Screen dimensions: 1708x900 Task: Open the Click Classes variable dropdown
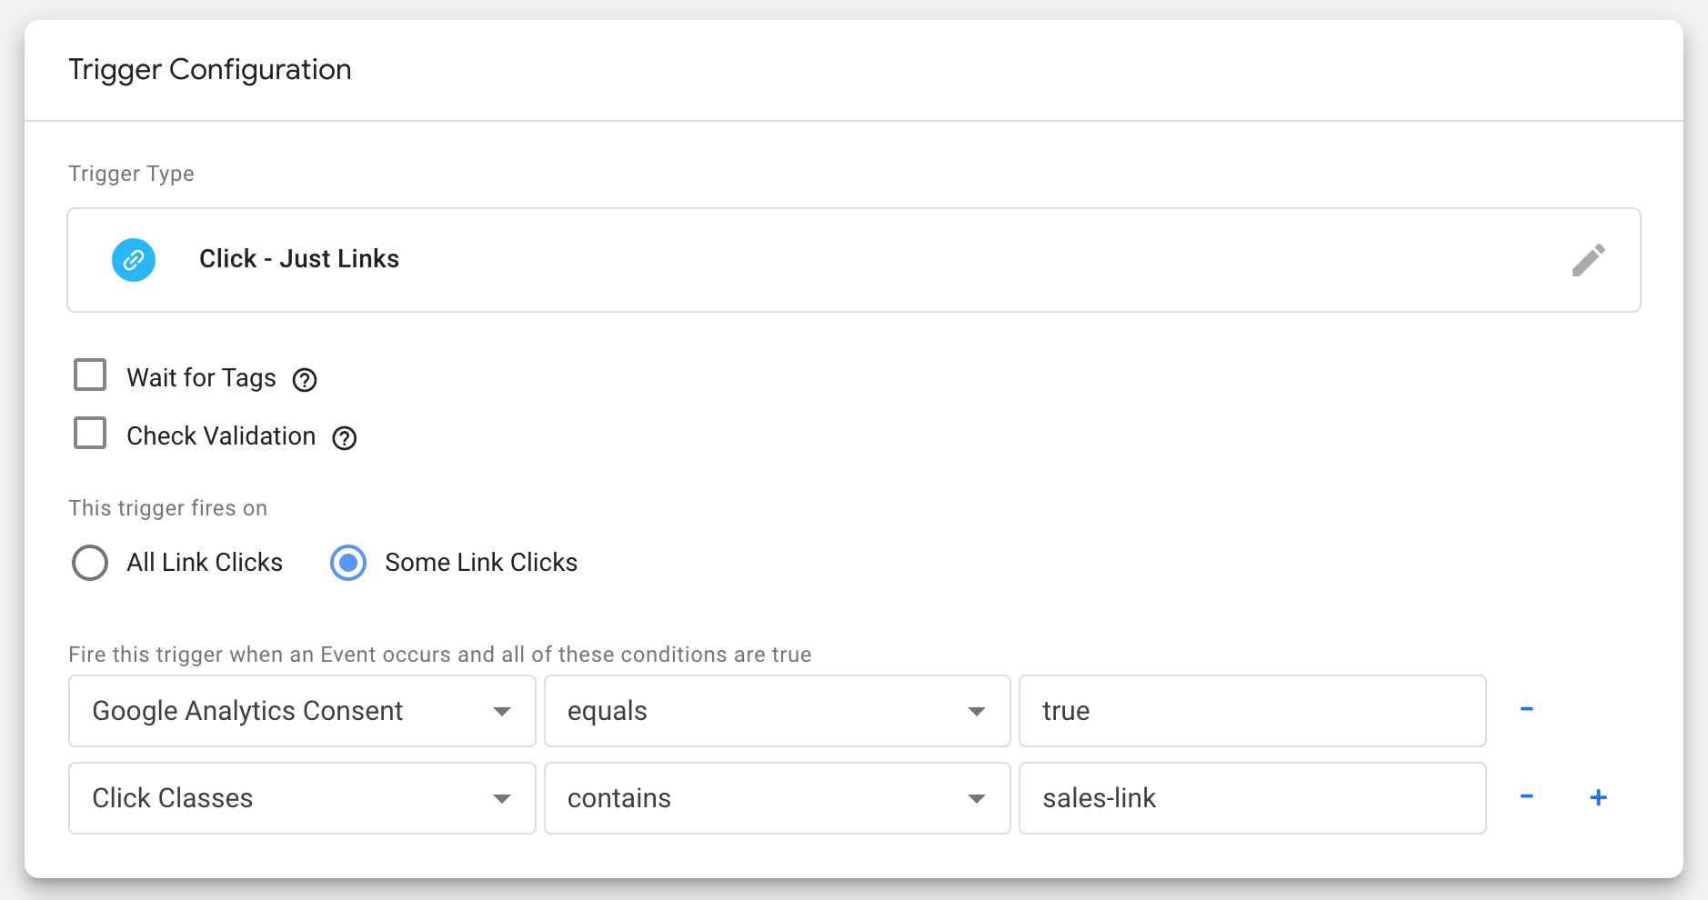click(302, 798)
